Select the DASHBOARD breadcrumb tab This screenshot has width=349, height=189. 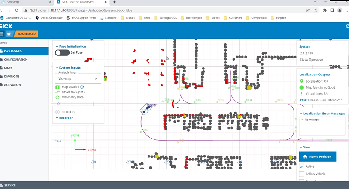pyautogui.click(x=27, y=34)
